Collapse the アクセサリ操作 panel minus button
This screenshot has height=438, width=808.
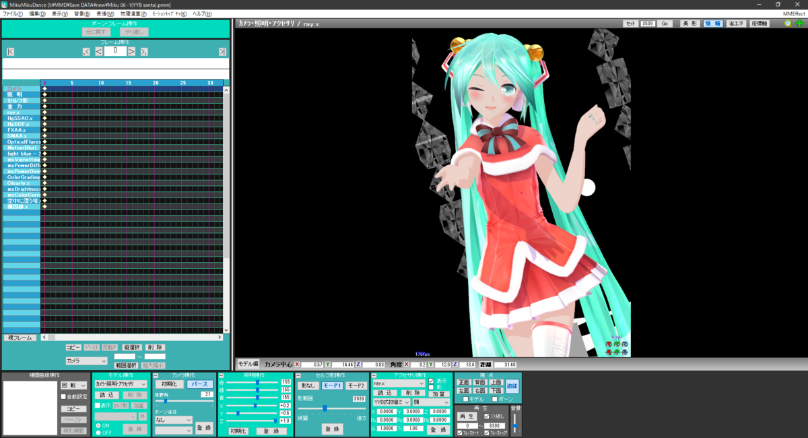coord(374,375)
